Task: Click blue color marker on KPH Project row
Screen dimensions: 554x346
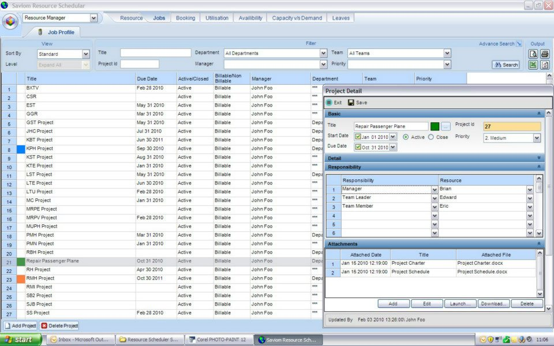Action: (21, 149)
